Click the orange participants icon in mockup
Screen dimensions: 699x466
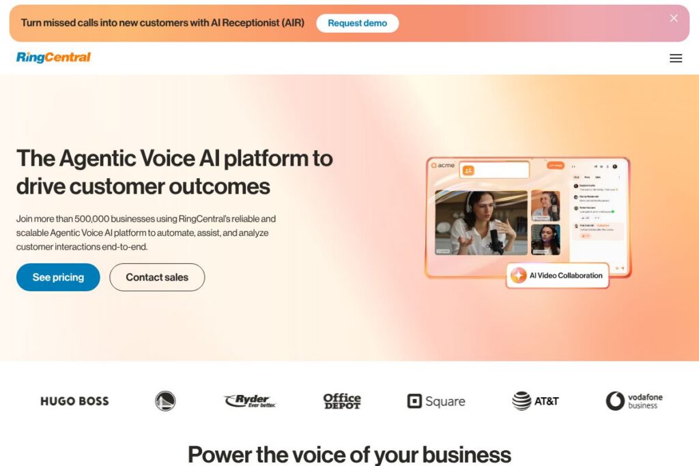(468, 170)
